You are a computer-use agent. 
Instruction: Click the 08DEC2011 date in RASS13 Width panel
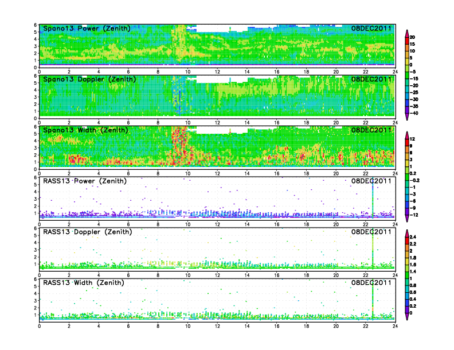pyautogui.click(x=371, y=283)
